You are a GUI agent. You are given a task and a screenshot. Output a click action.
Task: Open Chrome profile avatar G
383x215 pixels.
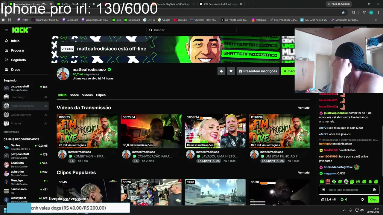[371, 13]
